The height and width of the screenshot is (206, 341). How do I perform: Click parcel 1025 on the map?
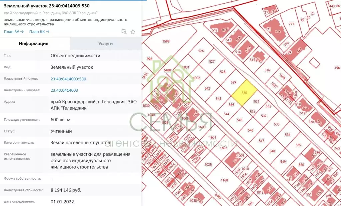pos(208,164)
